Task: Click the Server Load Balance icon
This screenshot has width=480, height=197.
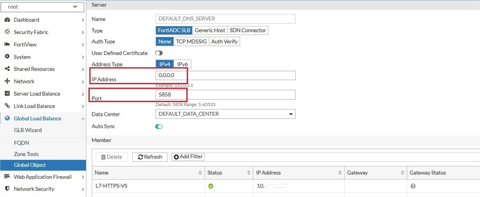Action: (x=7, y=94)
